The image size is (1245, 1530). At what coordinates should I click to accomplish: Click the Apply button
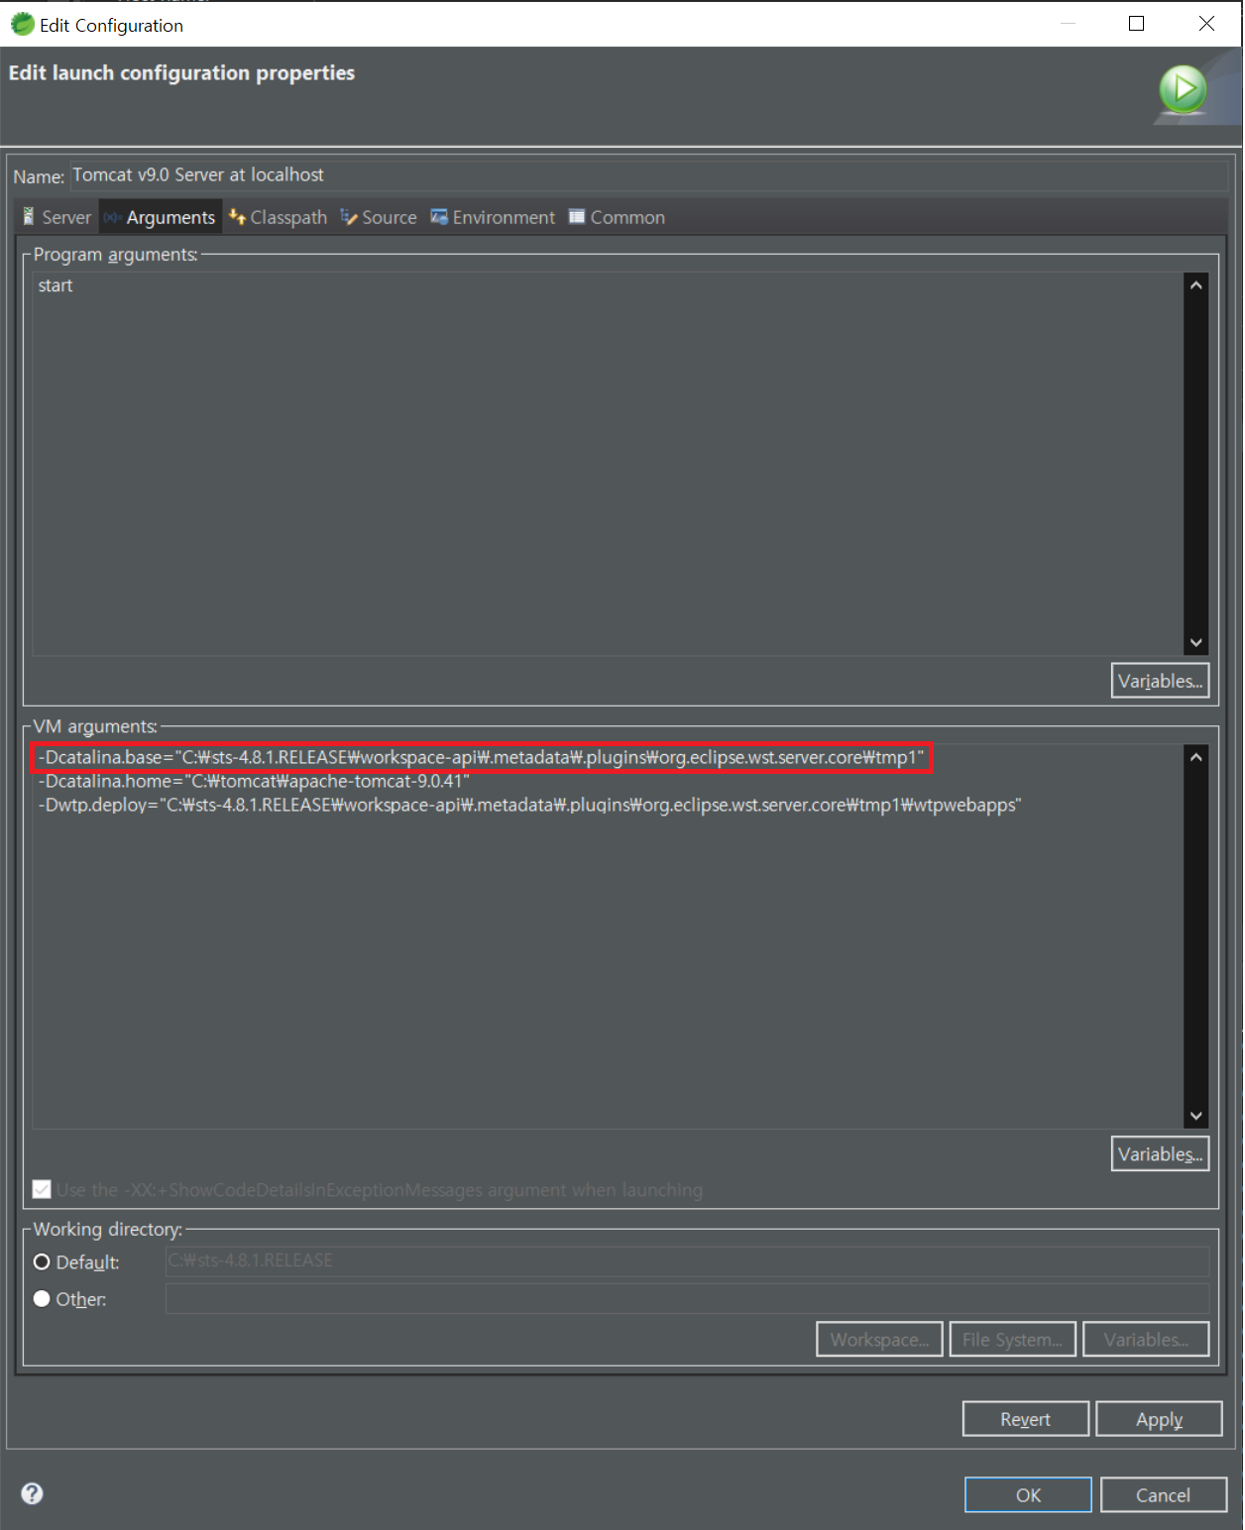(x=1159, y=1419)
